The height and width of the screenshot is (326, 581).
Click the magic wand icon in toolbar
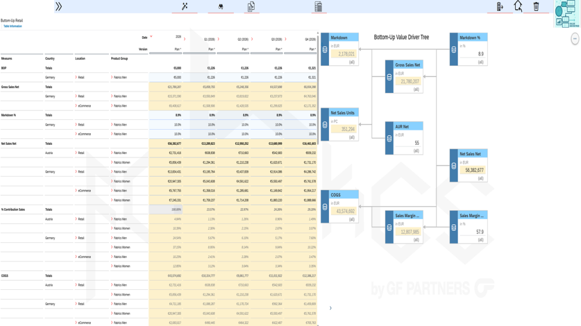(184, 6)
